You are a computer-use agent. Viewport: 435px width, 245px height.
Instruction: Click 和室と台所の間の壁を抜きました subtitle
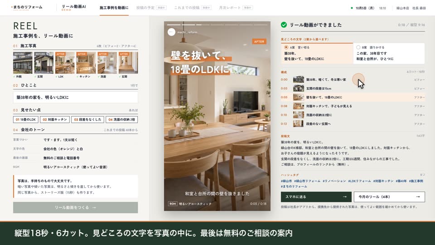(x=217, y=194)
